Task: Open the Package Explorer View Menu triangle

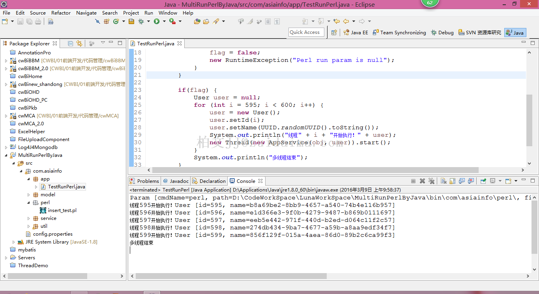Action: click(x=103, y=43)
